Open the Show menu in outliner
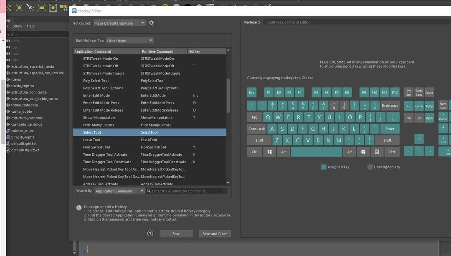Screen dimensions: 451x256 (x=18, y=26)
